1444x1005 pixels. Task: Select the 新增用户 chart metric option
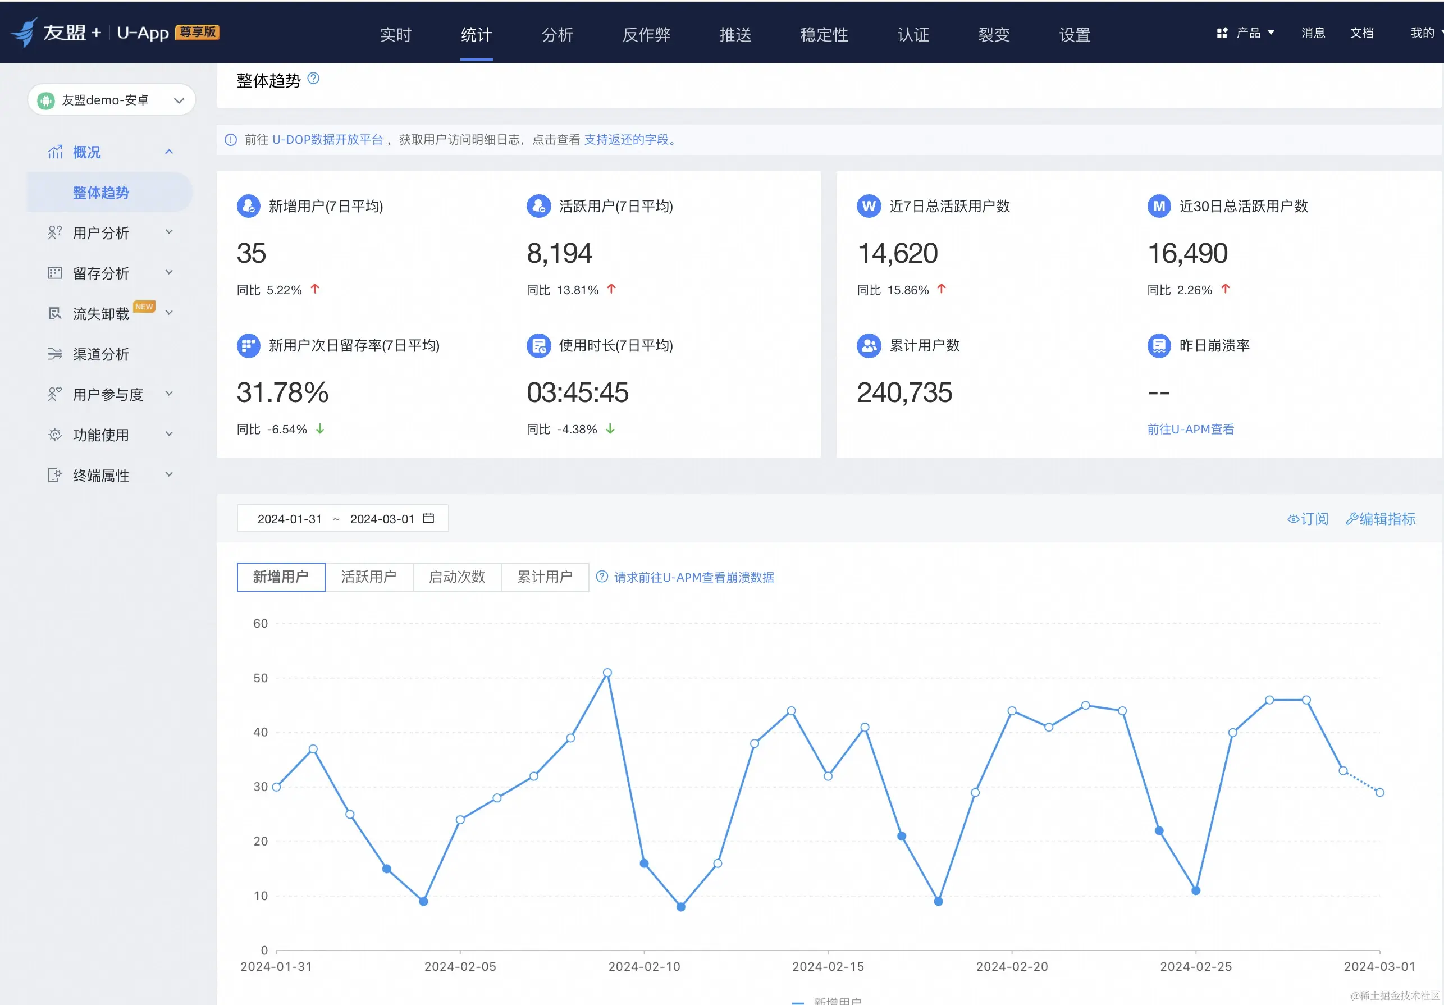tap(281, 577)
